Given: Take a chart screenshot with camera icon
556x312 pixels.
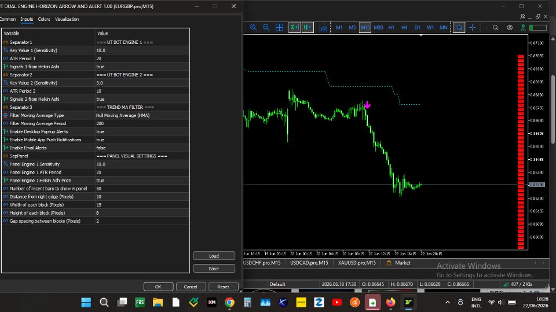Looking at the screenshot, I should pos(323,28).
